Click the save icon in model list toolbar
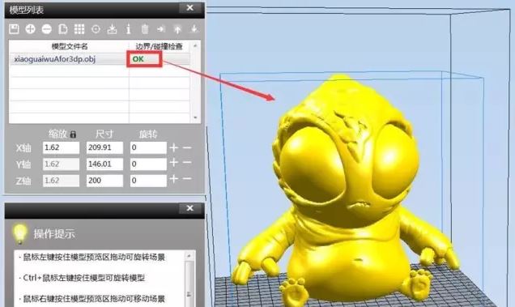The image size is (515, 307). pos(14,29)
